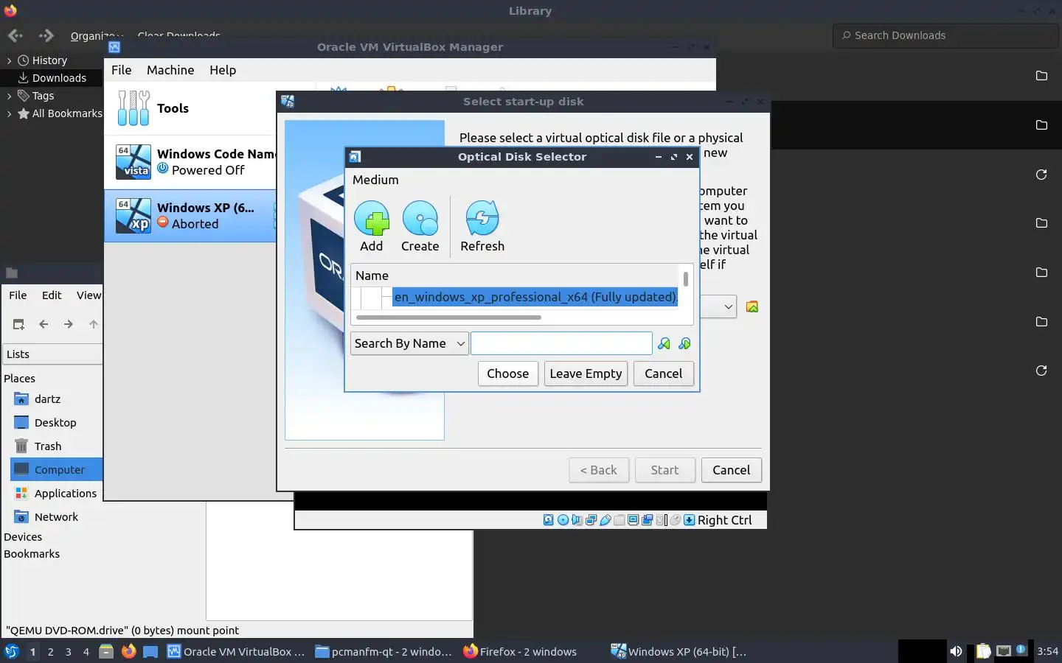This screenshot has height=663, width=1062.
Task: Click the Windows XP (64-bit) taskbar entry
Action: [680, 651]
